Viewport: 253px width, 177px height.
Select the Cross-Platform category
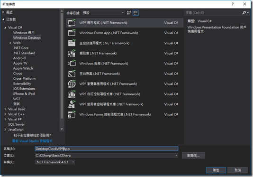coord(24,79)
